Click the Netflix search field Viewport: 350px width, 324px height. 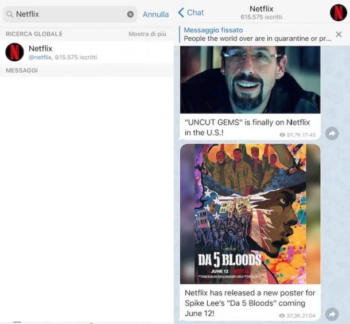click(70, 14)
